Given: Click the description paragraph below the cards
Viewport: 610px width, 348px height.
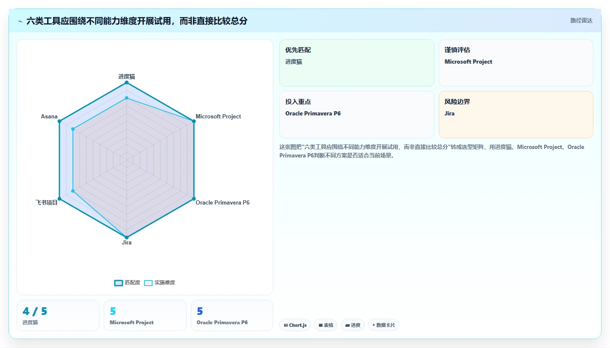Looking at the screenshot, I should [x=432, y=151].
